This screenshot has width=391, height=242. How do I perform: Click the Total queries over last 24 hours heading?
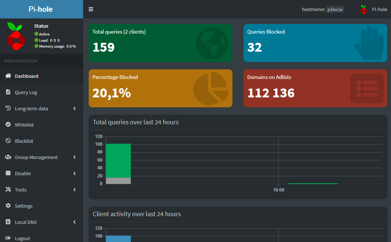click(x=136, y=122)
